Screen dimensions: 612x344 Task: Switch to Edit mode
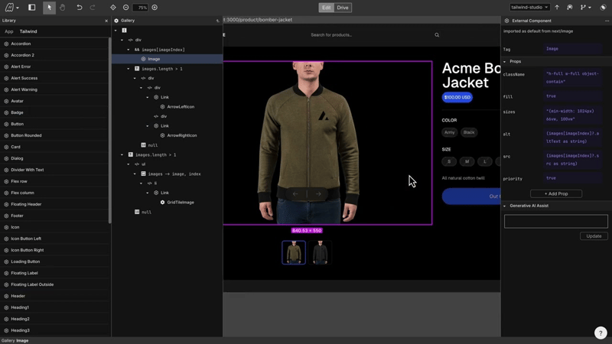326,8
